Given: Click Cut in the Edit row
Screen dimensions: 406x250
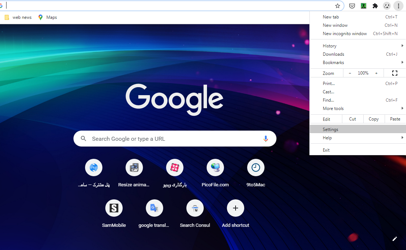Looking at the screenshot, I should pyautogui.click(x=352, y=119).
